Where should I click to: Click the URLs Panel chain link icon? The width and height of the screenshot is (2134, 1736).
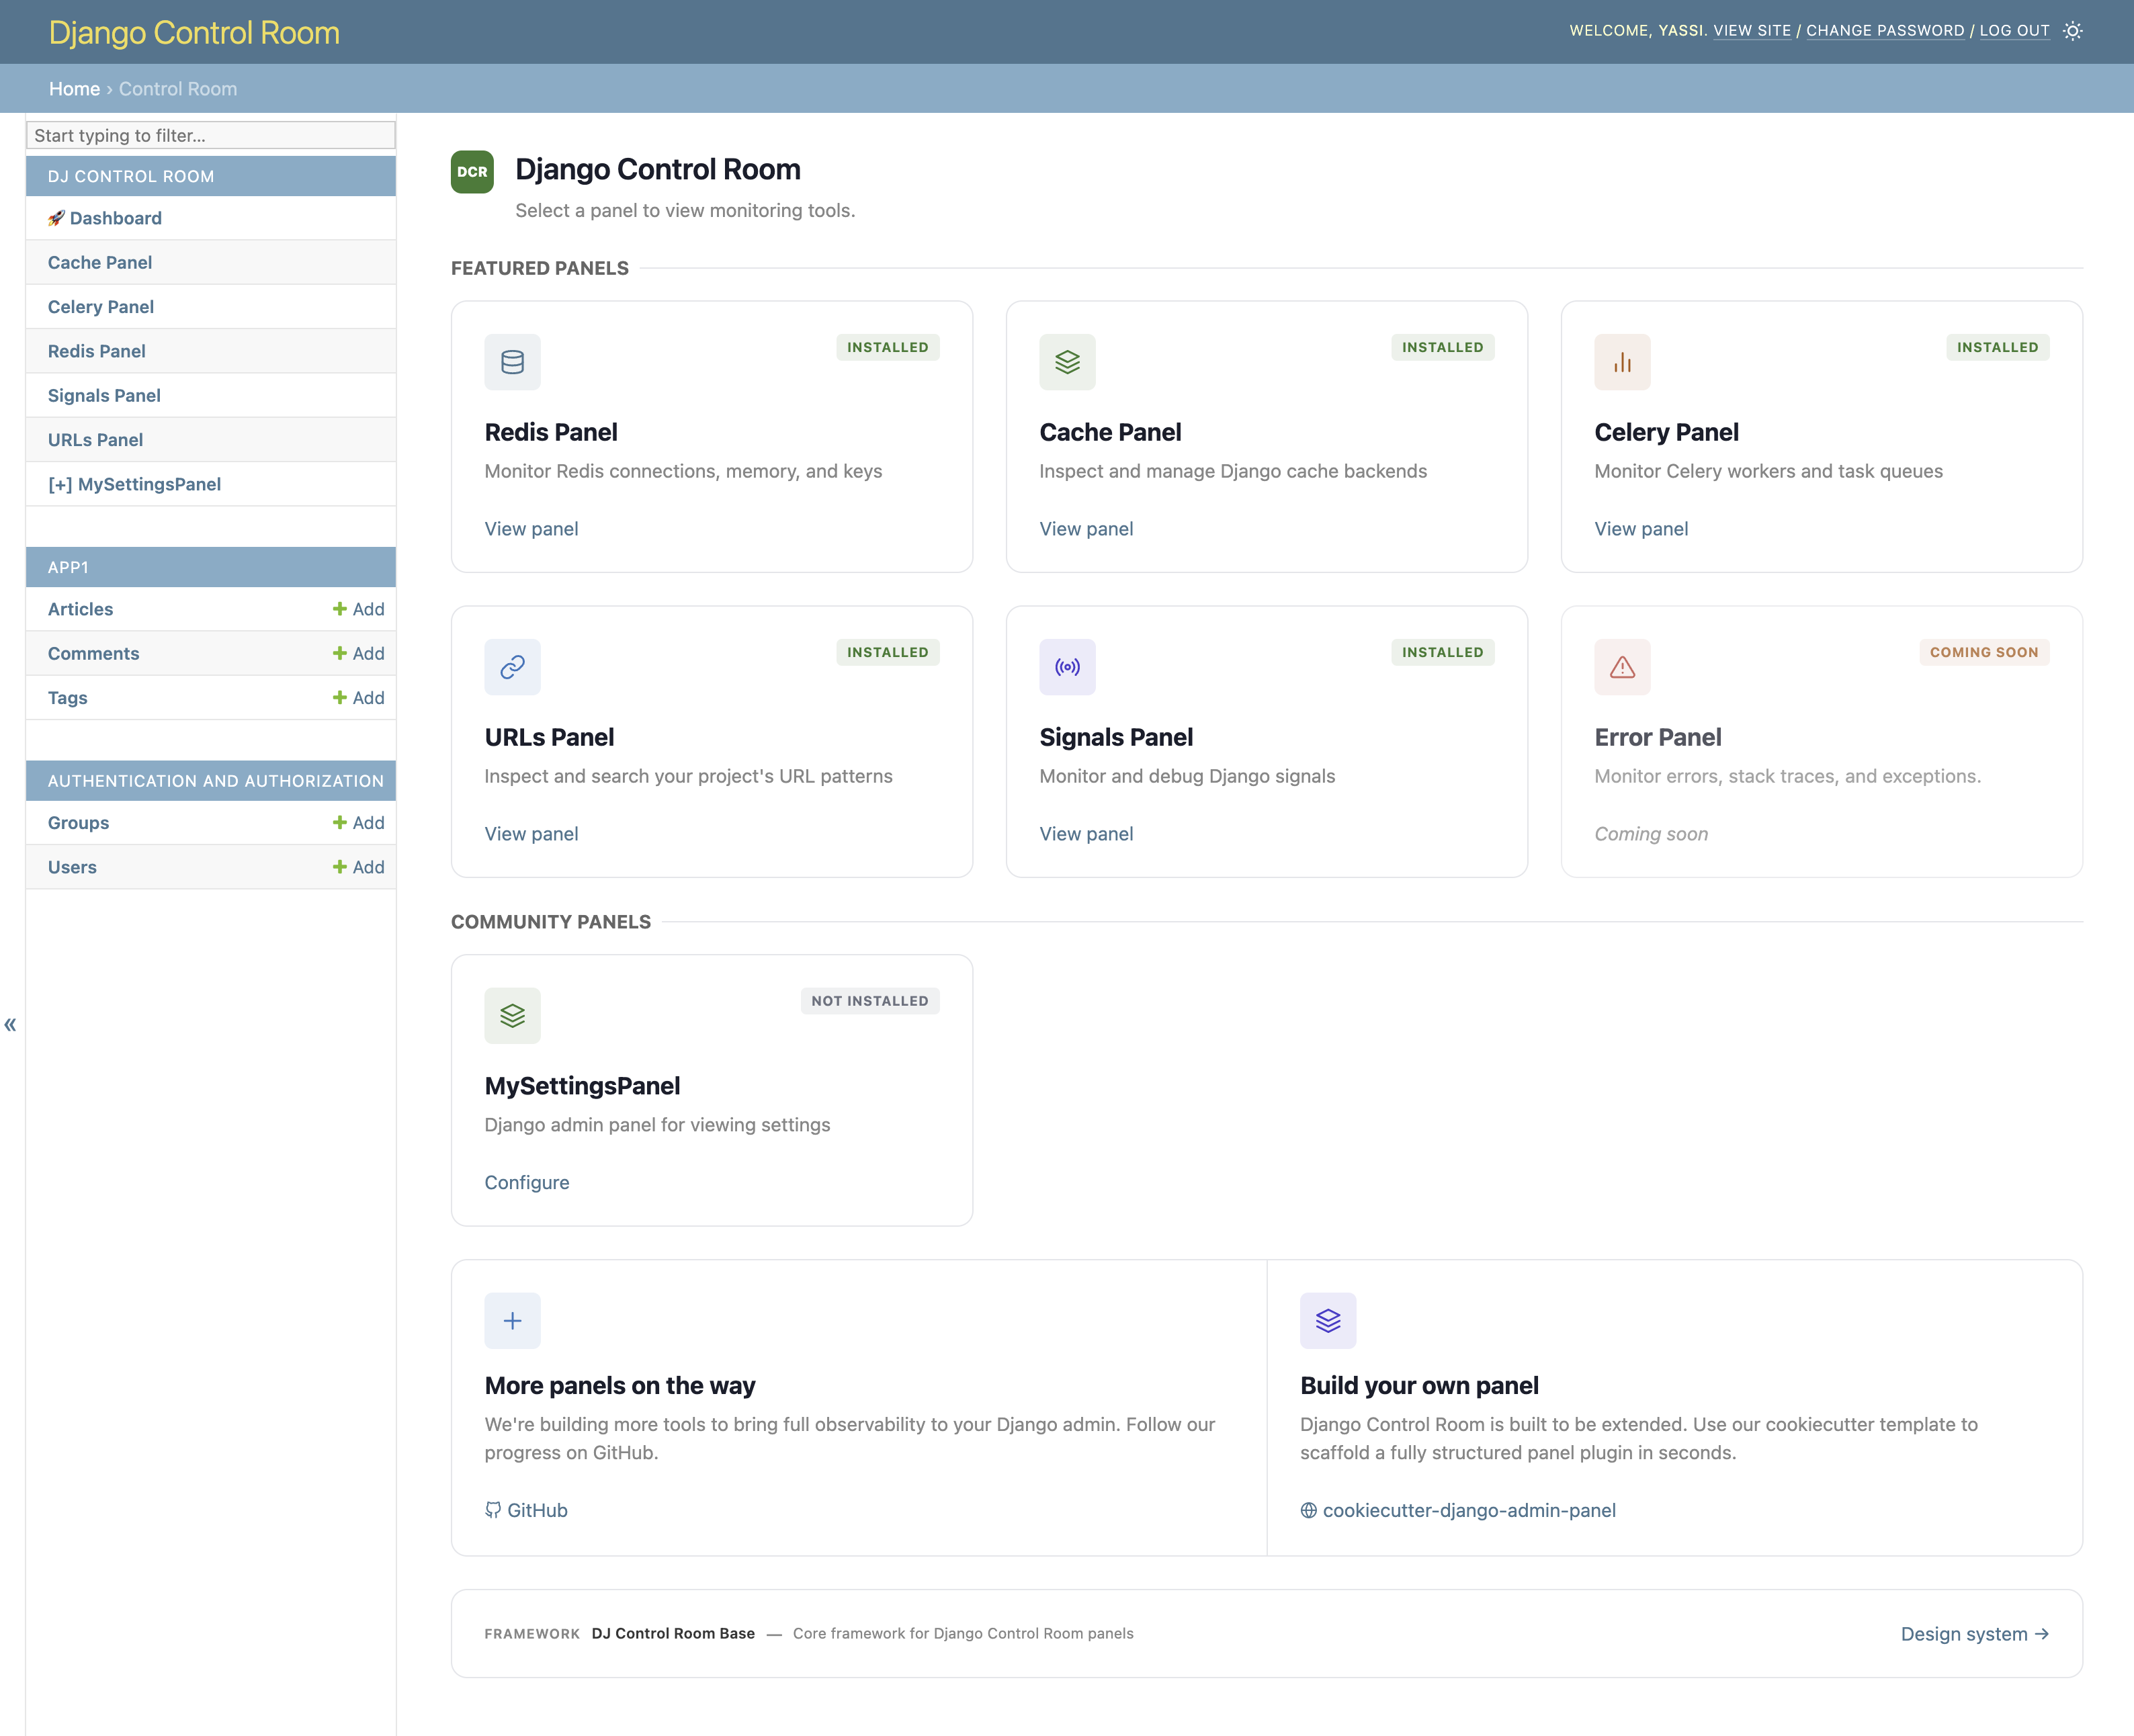coord(512,667)
